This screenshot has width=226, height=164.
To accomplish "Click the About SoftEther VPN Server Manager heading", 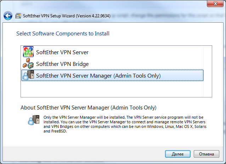I will pos(89,108).
